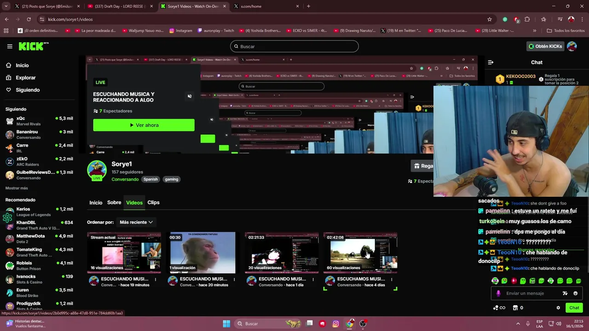The height and width of the screenshot is (331, 589).
Task: Click the green Ver ahora button
Action: [144, 125]
